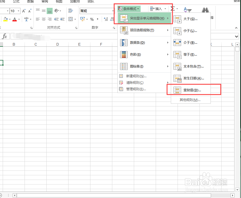Click the accounting number format icon
Image resolution: width=241 pixels, height=198 pixels.
(x=83, y=19)
